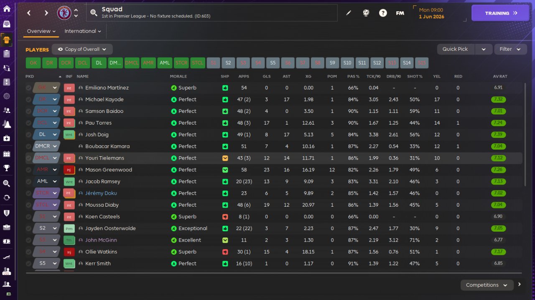Open the Copy of Overall view dropdown

pos(82,49)
